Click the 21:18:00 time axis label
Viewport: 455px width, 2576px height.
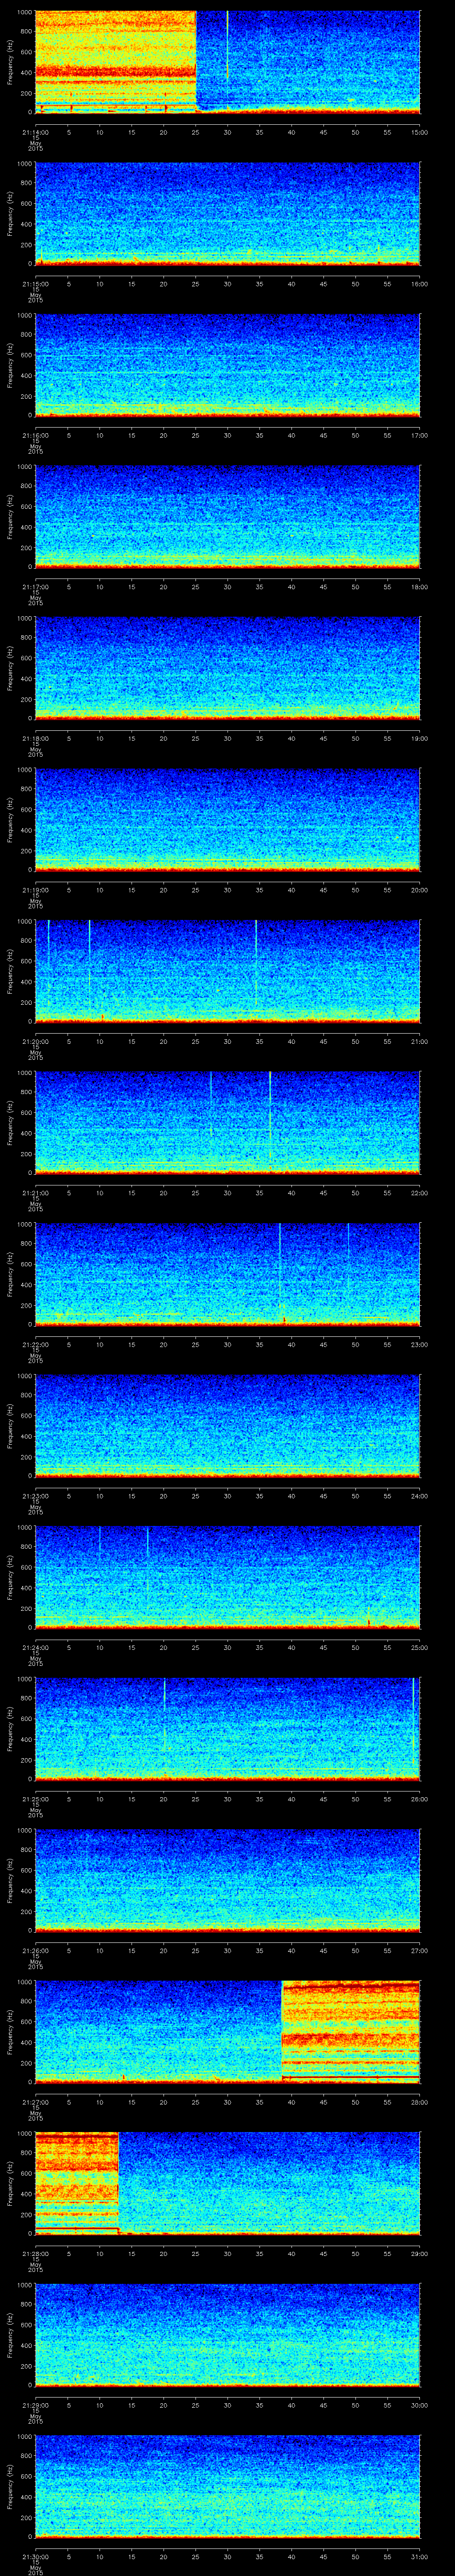[35, 738]
